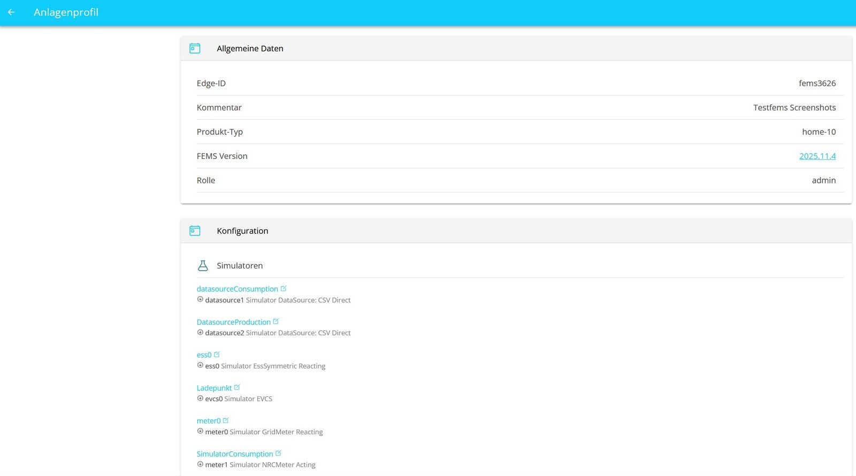The width and height of the screenshot is (856, 476).
Task: Open edit icon next to datasourceConsumption
Action: (284, 289)
